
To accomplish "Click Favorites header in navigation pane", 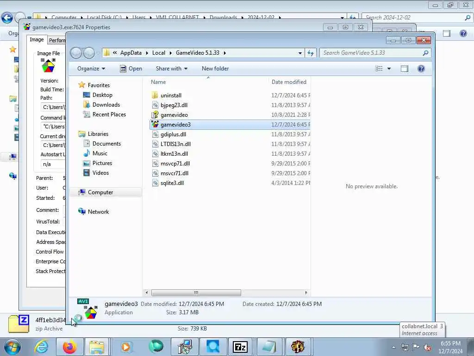I will [x=99, y=85].
